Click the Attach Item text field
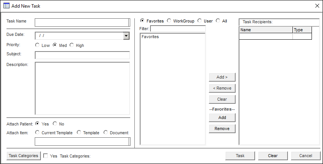Image resolution: width=323 pixels, height=164 pixels. point(82,141)
